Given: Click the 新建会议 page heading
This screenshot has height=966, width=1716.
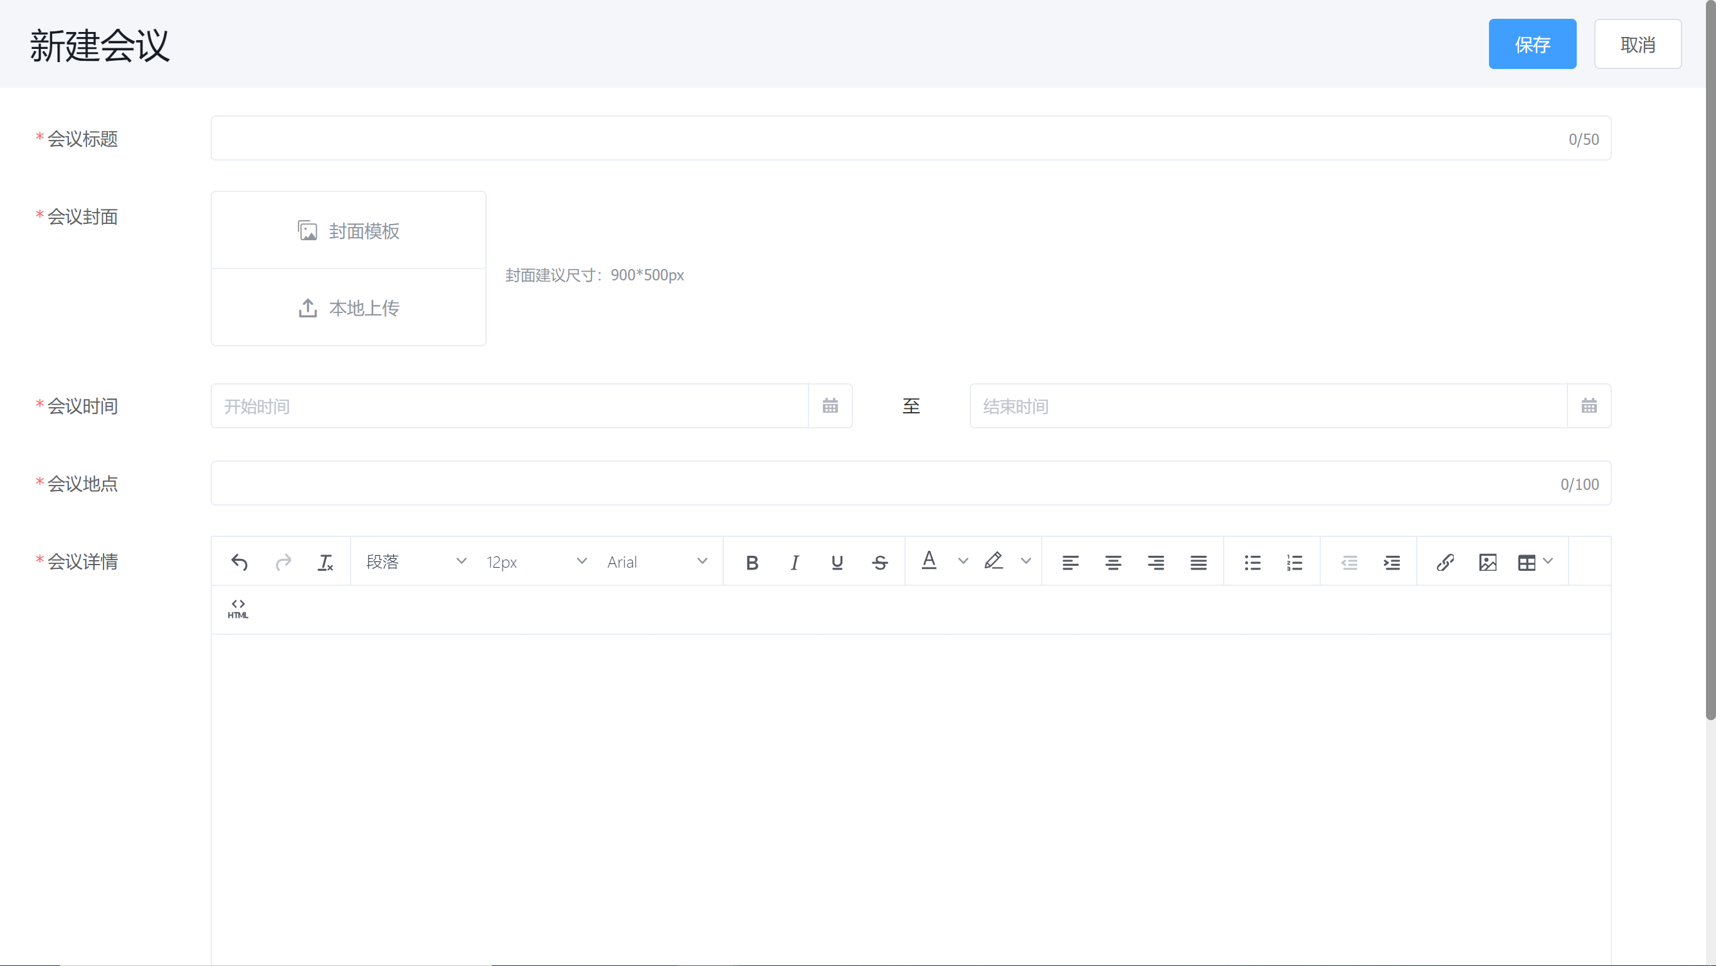Looking at the screenshot, I should pos(100,45).
